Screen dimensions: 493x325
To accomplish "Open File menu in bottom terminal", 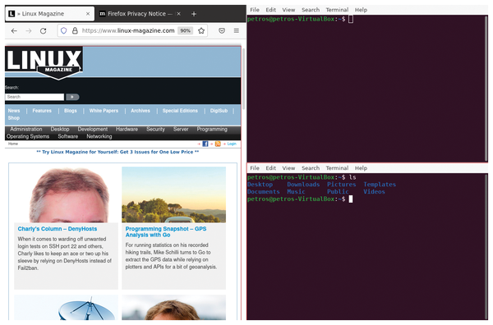I will pyautogui.click(x=255, y=168).
